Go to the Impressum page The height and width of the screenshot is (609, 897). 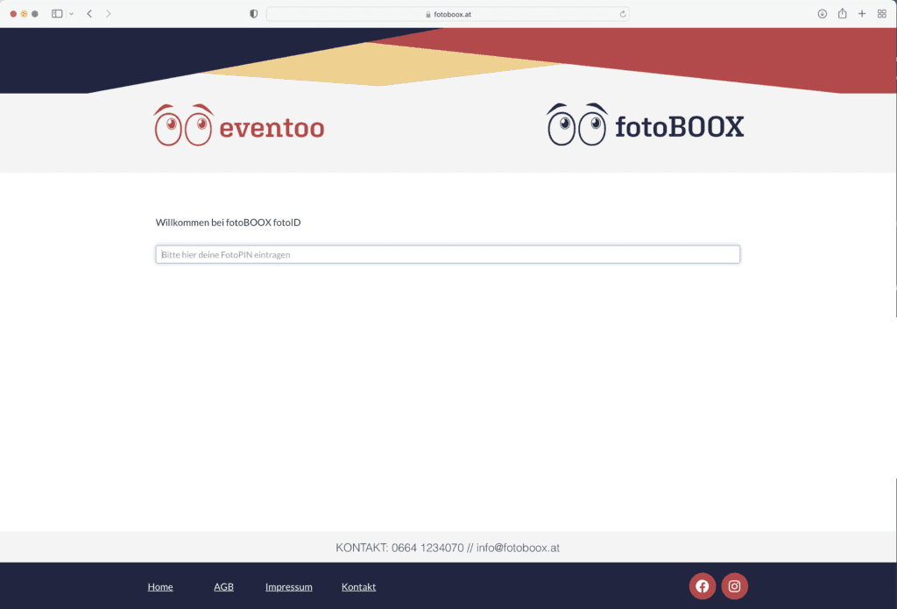pyautogui.click(x=288, y=586)
